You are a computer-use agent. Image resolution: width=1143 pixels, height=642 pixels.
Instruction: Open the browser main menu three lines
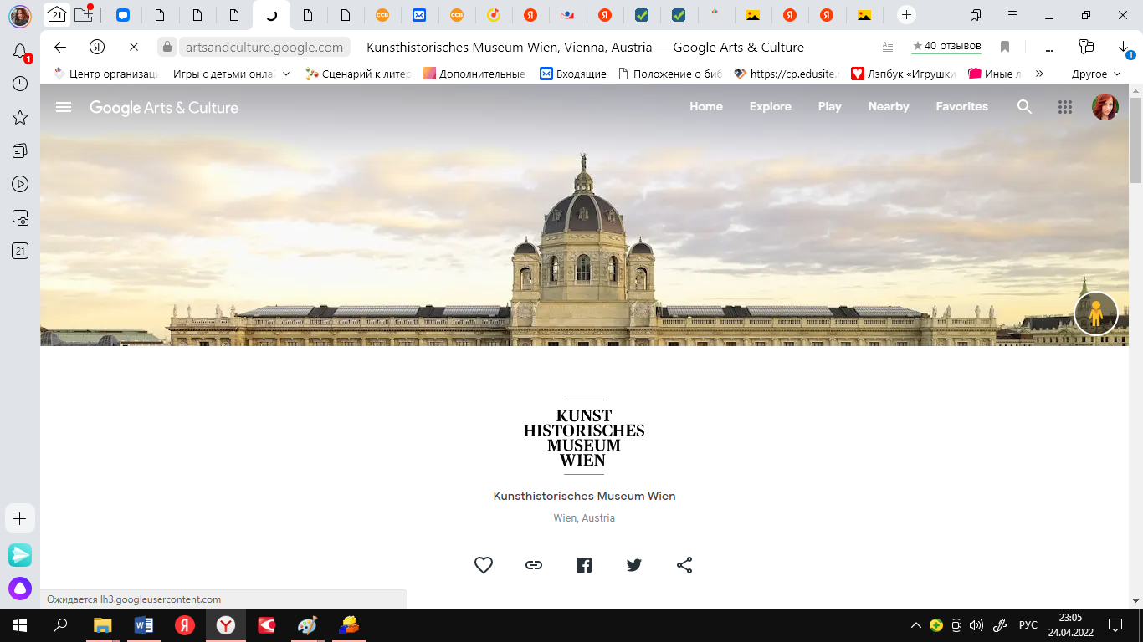click(1012, 14)
